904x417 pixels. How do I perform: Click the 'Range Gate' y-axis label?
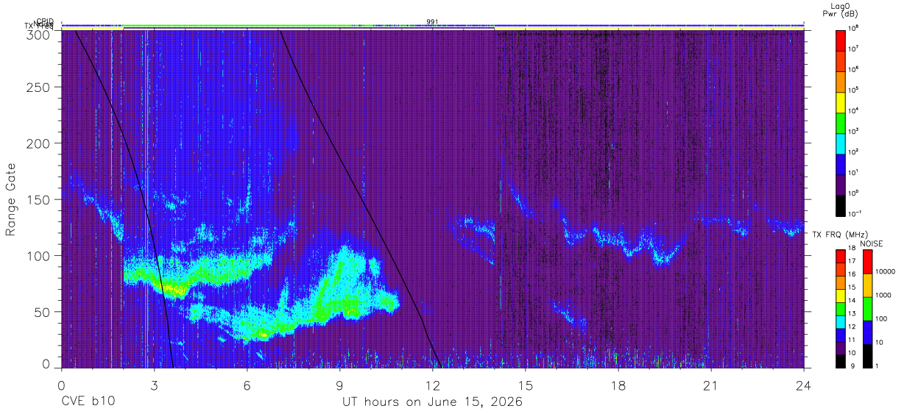coord(12,199)
